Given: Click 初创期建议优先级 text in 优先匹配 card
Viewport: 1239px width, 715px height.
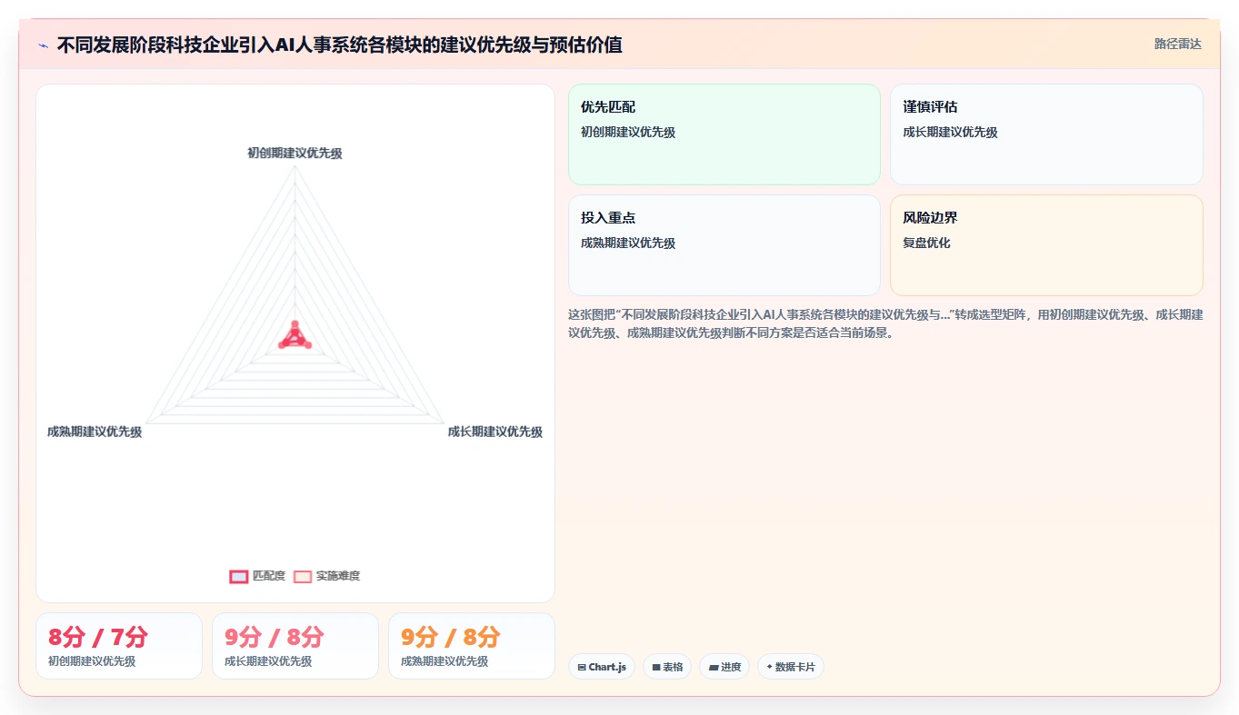Looking at the screenshot, I should [628, 133].
